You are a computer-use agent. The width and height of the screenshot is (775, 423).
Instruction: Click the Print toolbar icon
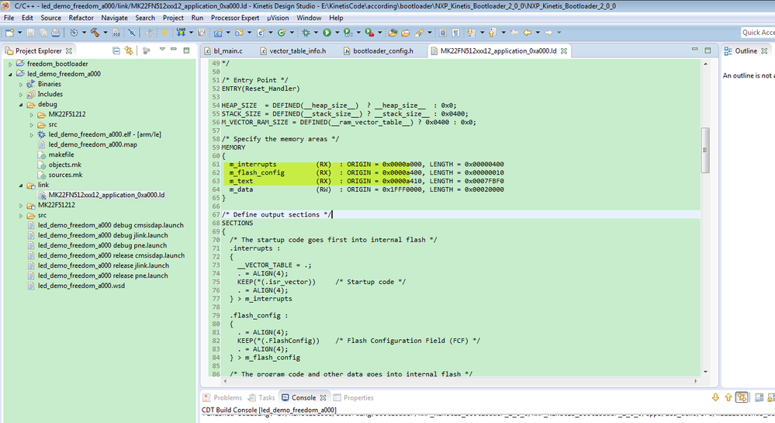55,33
